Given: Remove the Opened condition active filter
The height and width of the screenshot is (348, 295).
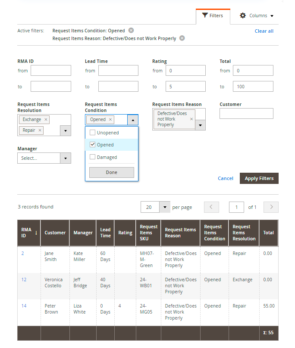Looking at the screenshot, I should 131,31.
